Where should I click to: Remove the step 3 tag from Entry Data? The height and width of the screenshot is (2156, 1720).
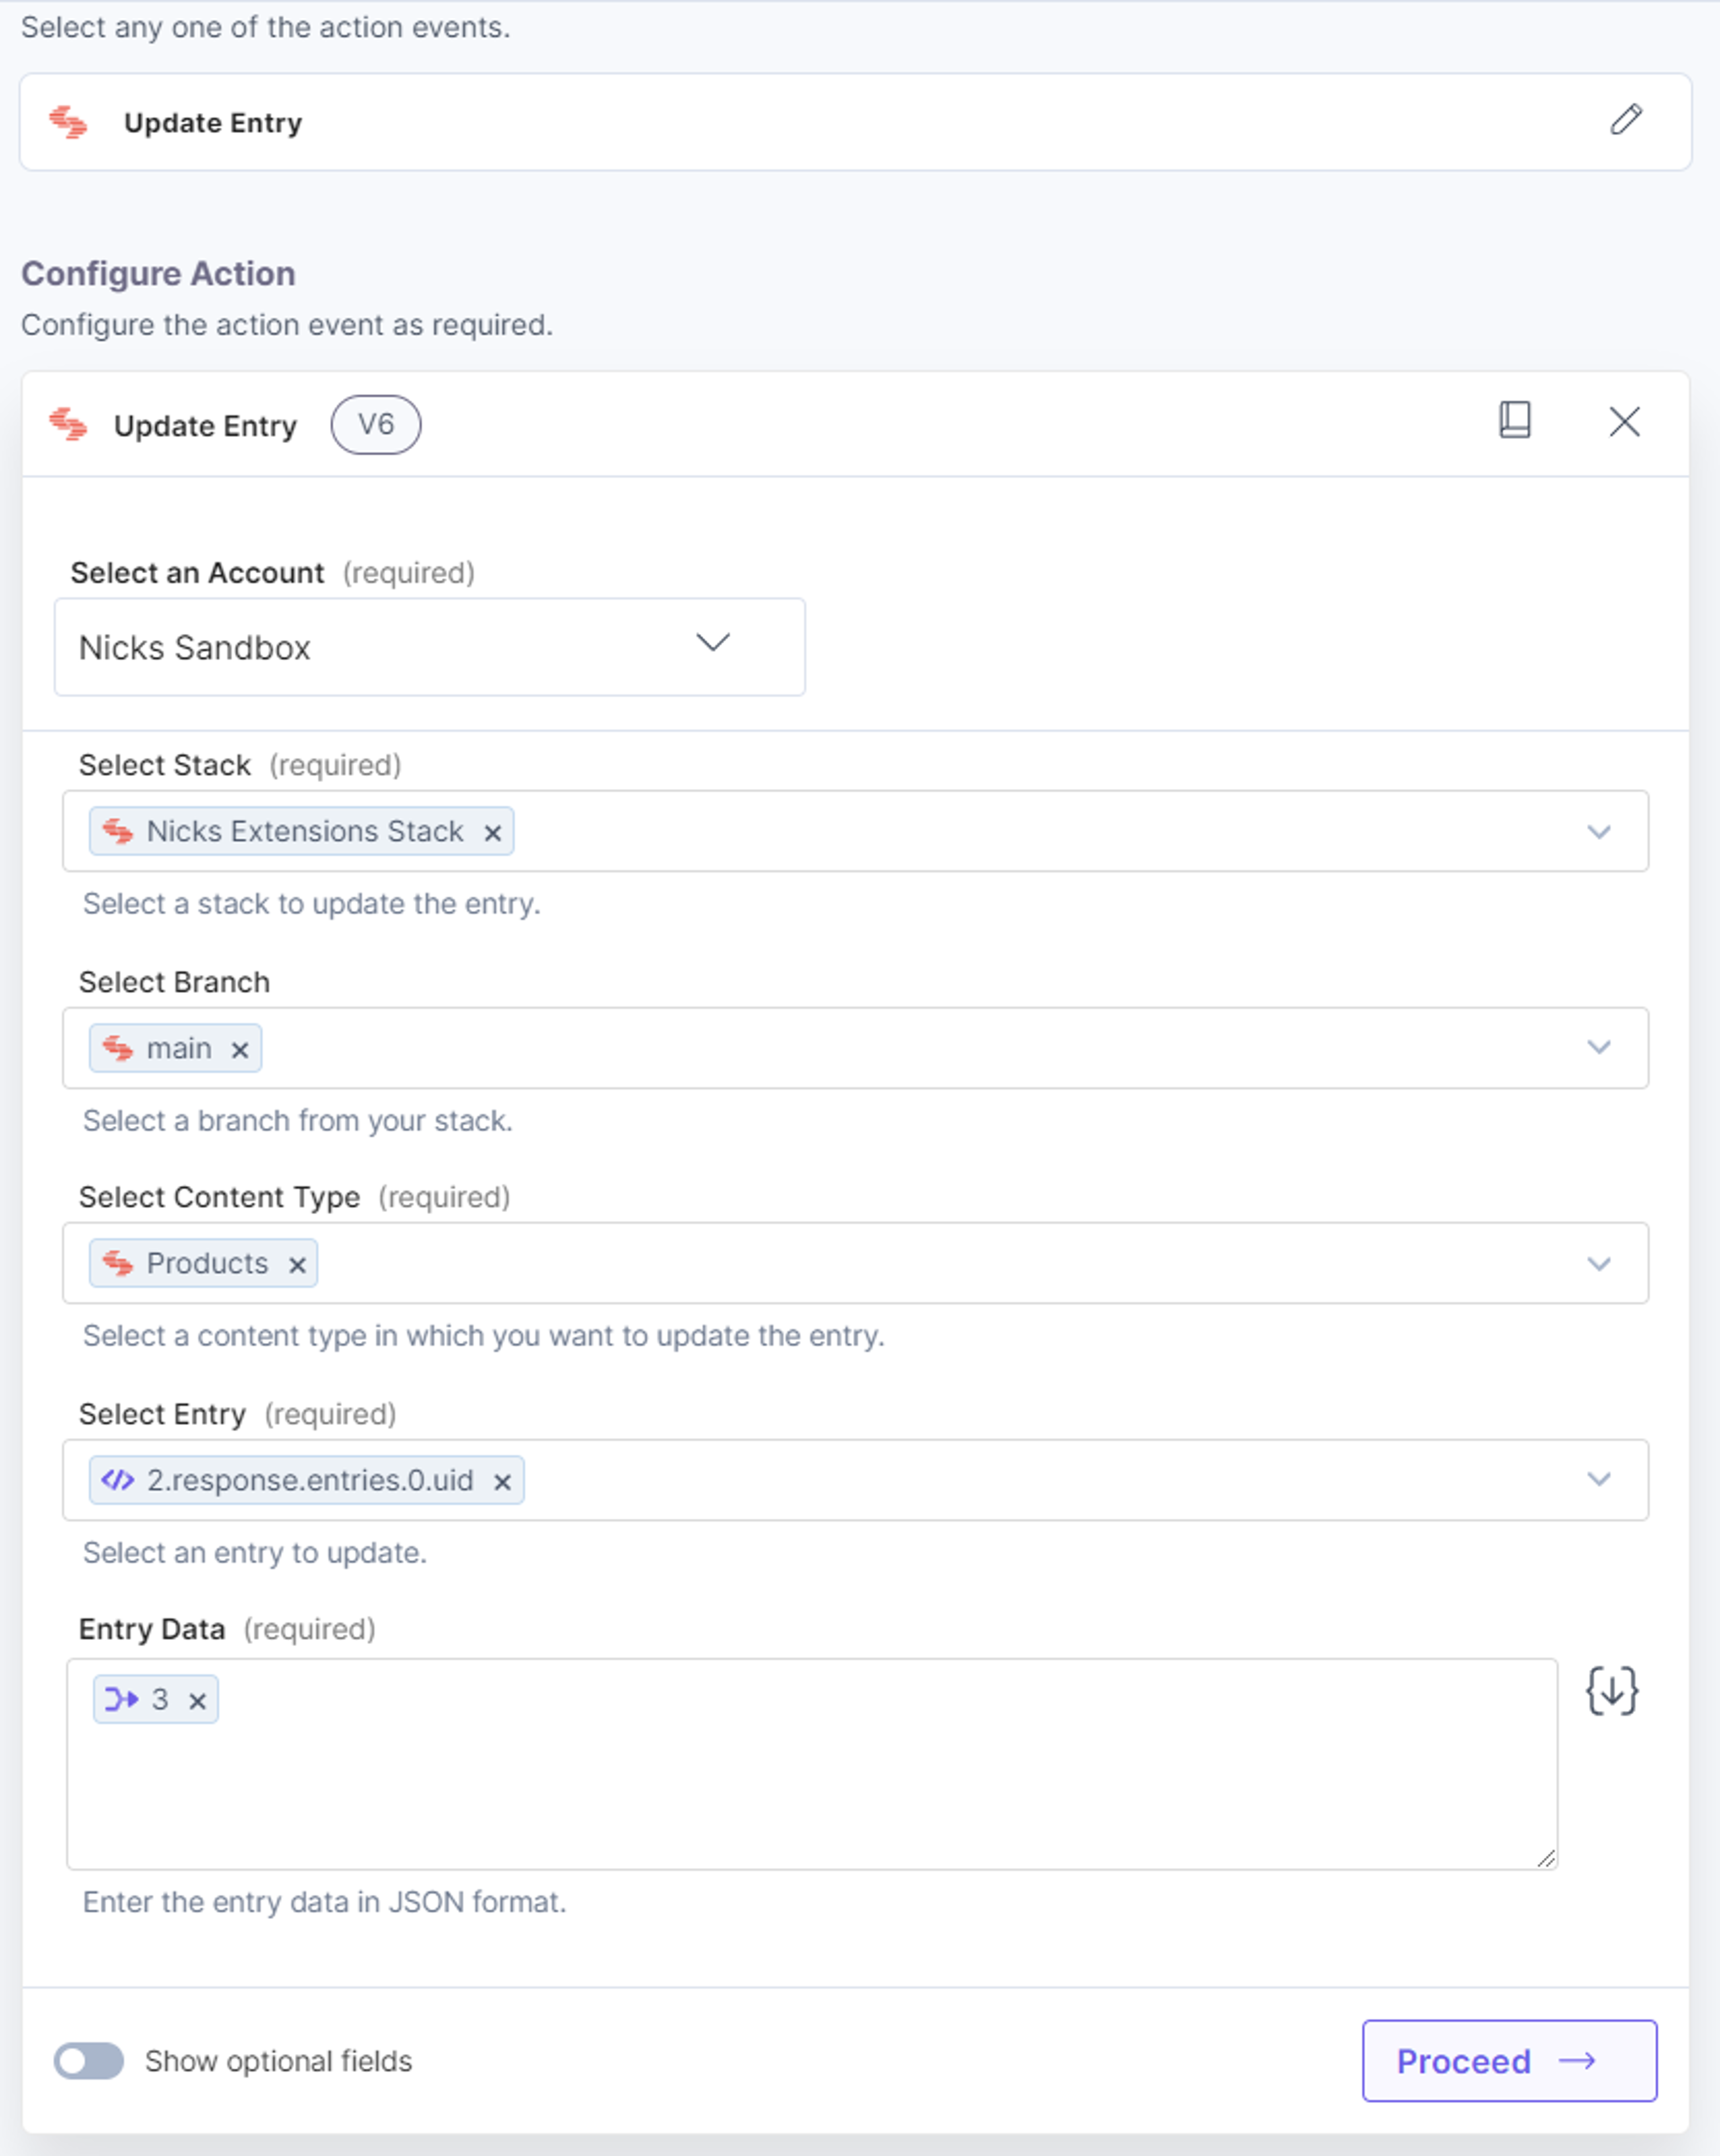197,1701
